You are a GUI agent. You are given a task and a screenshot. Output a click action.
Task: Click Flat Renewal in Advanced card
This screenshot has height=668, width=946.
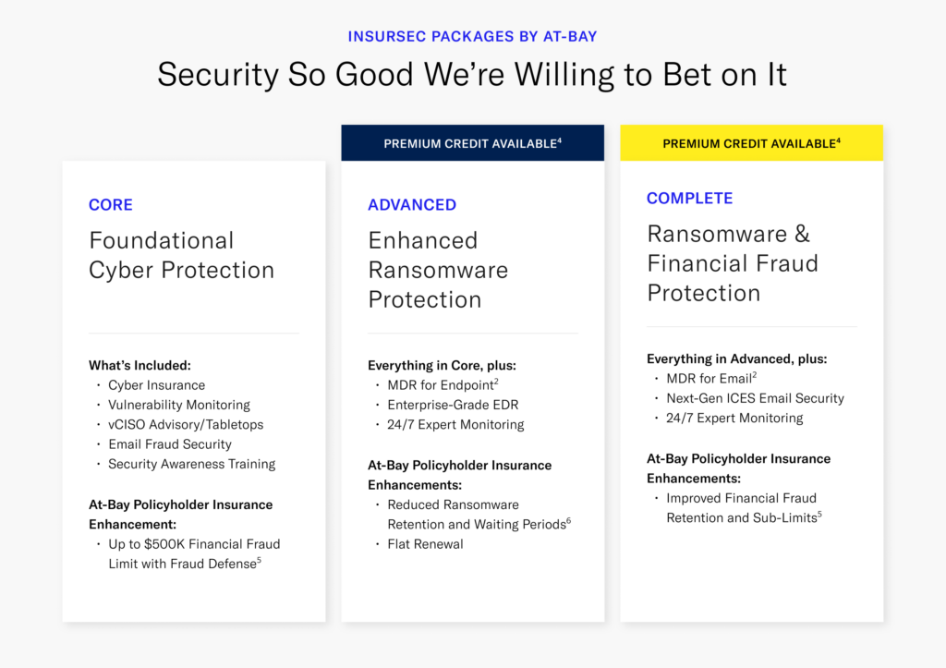(425, 544)
